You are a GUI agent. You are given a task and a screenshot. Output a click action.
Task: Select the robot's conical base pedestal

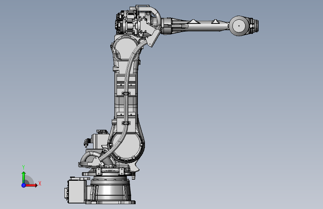point(111,190)
